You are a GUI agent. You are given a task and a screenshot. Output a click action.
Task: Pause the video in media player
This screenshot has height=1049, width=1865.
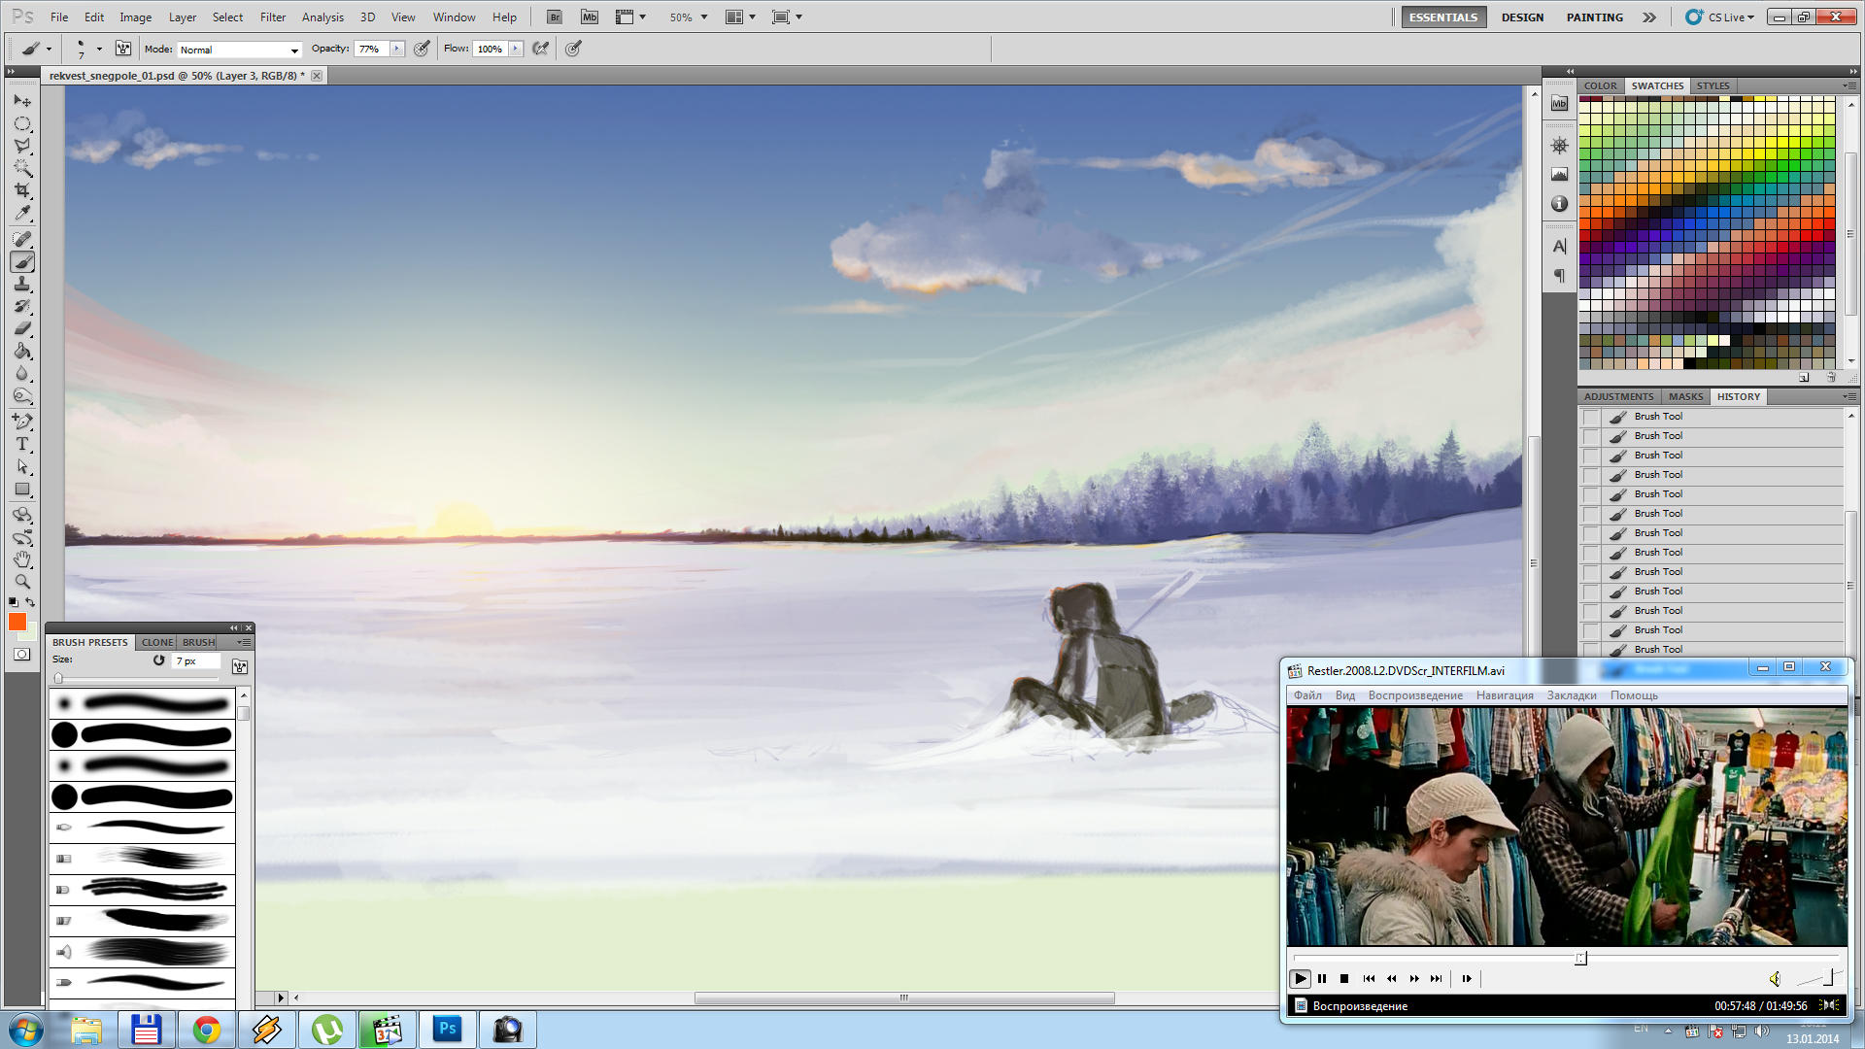click(1322, 979)
